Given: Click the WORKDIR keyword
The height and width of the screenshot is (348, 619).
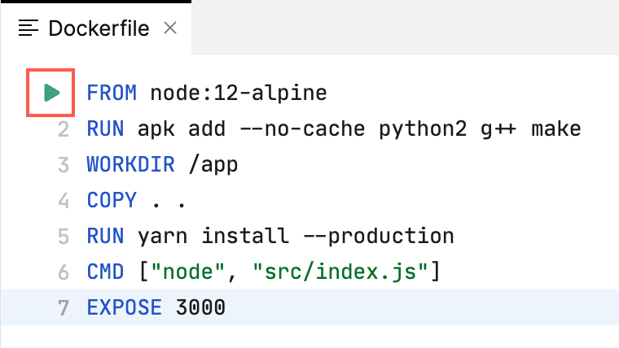Looking at the screenshot, I should click(x=130, y=164).
